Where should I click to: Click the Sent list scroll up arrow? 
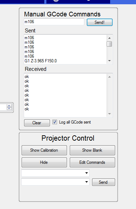109,38
